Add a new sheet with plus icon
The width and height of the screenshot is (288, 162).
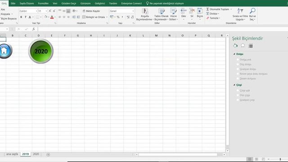[x=48, y=154]
